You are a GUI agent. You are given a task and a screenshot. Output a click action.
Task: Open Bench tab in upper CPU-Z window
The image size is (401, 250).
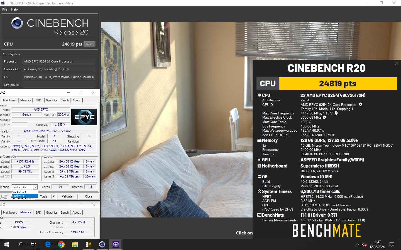(x=65, y=100)
